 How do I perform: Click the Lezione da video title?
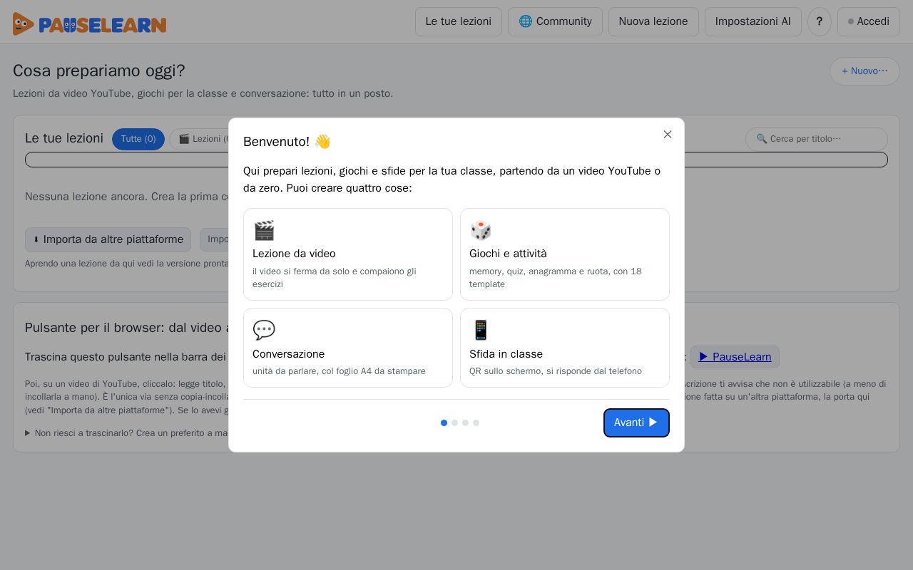pyautogui.click(x=294, y=254)
